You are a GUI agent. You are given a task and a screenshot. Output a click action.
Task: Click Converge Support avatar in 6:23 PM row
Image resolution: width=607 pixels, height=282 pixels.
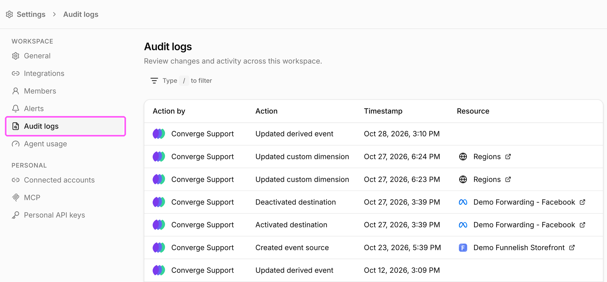pos(159,179)
